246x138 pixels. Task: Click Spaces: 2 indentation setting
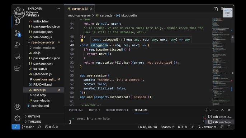(x=167, y=127)
